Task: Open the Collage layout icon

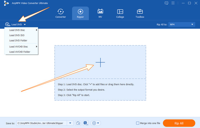Action: tap(120, 12)
